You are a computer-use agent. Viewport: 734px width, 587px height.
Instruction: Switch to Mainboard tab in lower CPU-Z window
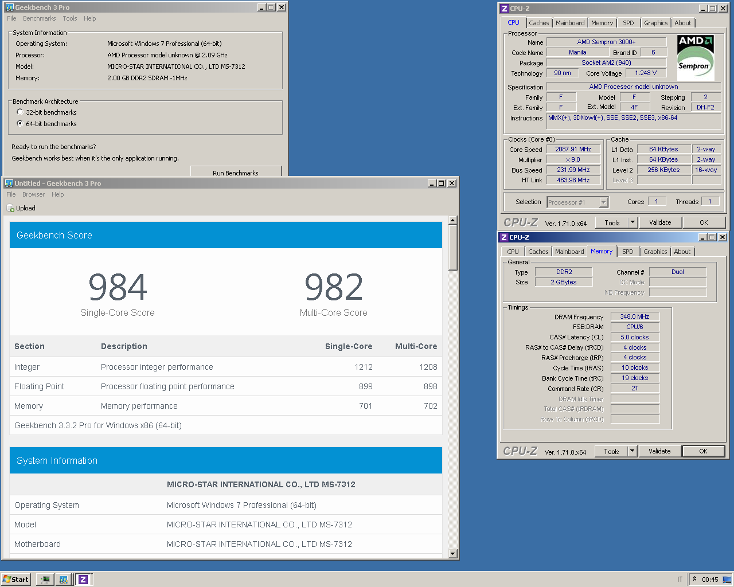569,252
